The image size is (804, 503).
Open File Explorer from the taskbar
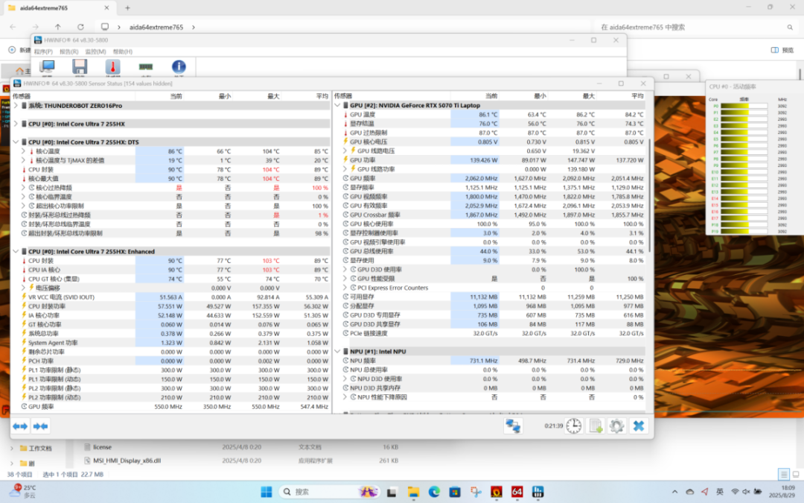(x=413, y=492)
